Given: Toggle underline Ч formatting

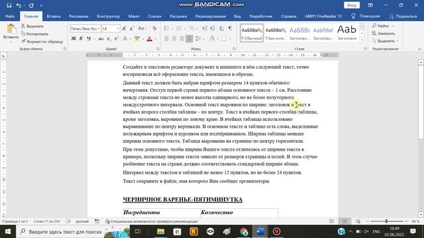Looking at the screenshot, I should point(89,39).
